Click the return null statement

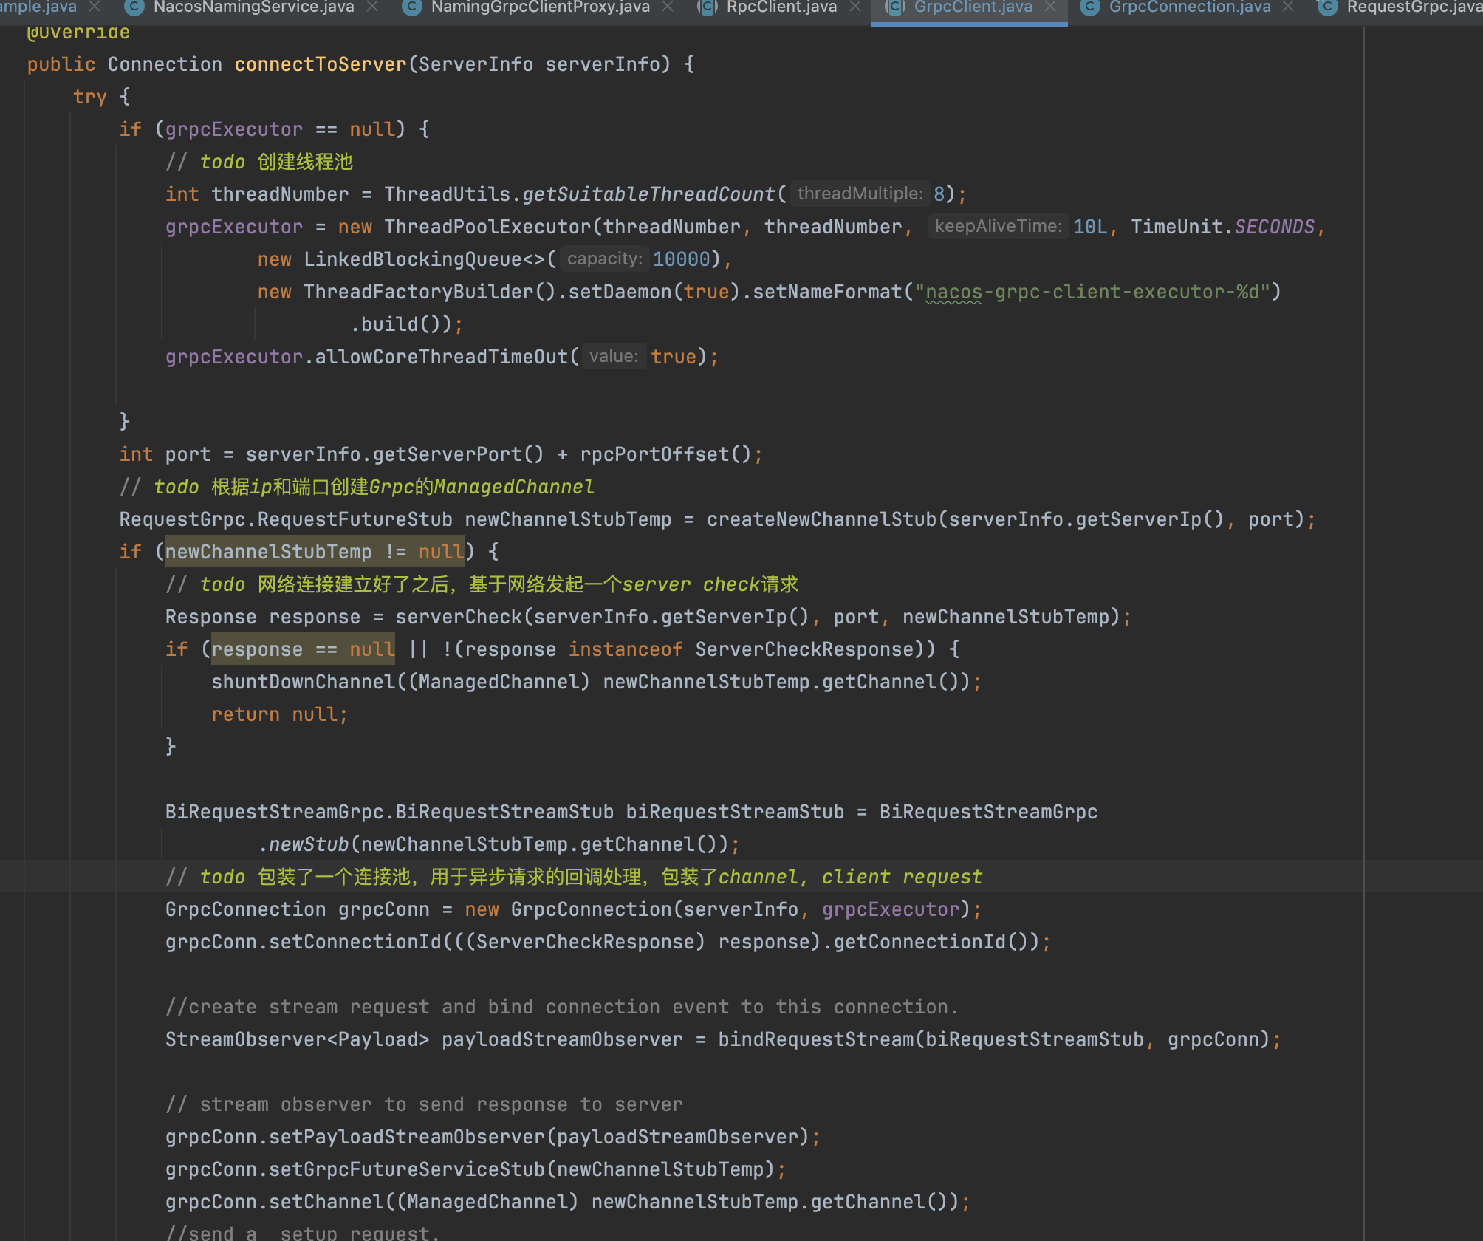(279, 714)
